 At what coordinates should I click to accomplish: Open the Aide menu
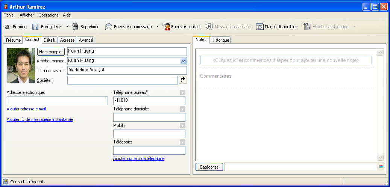point(67,15)
